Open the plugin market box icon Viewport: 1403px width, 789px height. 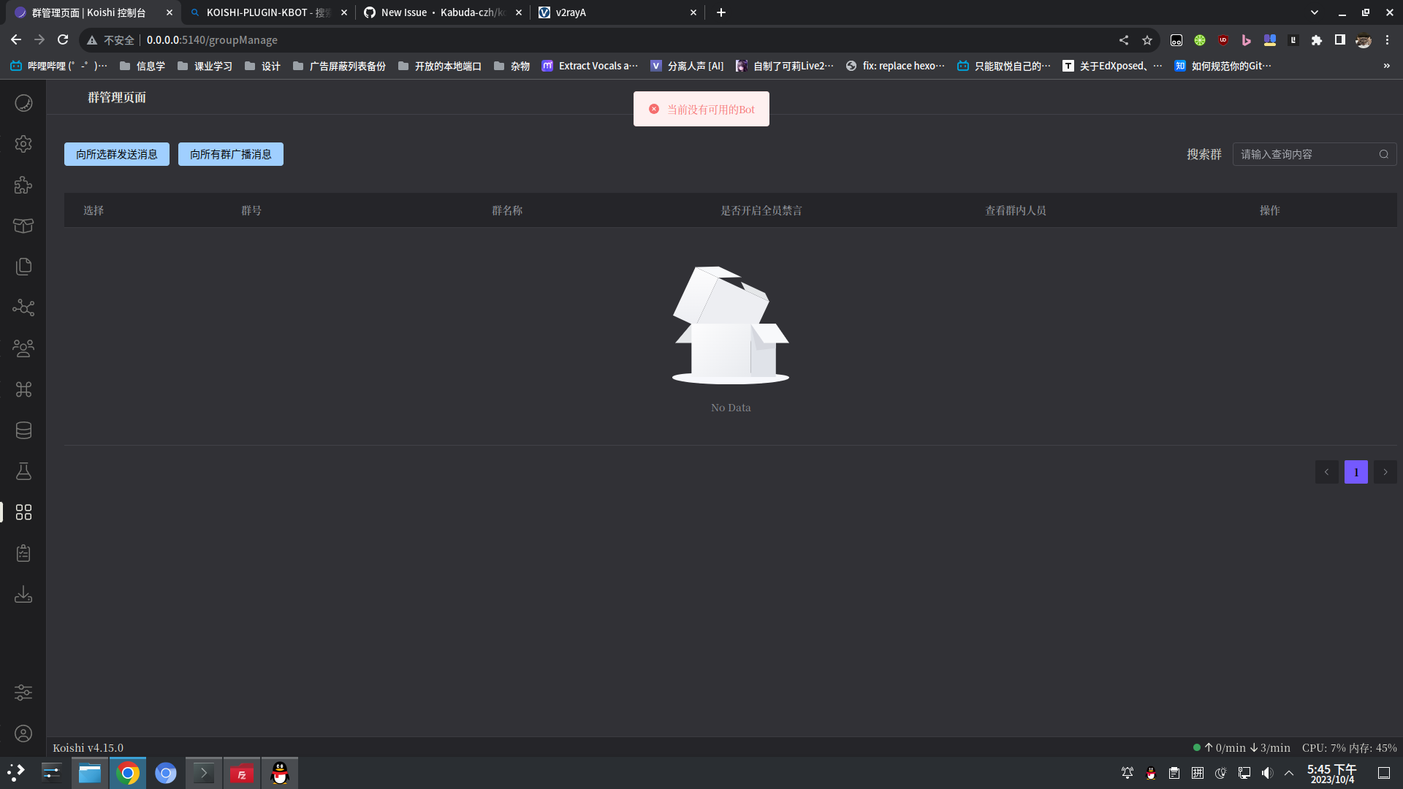[23, 226]
